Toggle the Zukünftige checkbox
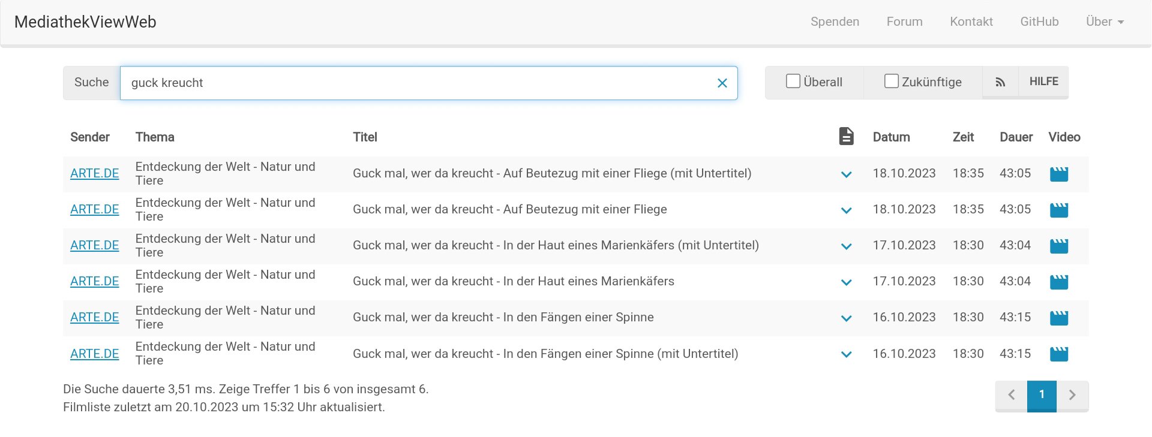The image size is (1152, 437). 892,82
